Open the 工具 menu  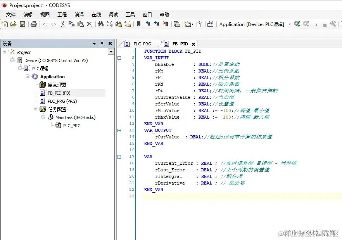pos(130,15)
